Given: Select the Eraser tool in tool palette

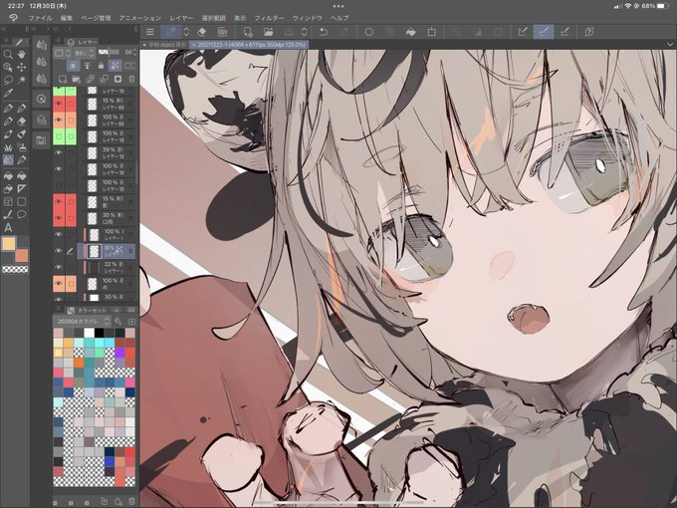Looking at the screenshot, I should click(21, 122).
